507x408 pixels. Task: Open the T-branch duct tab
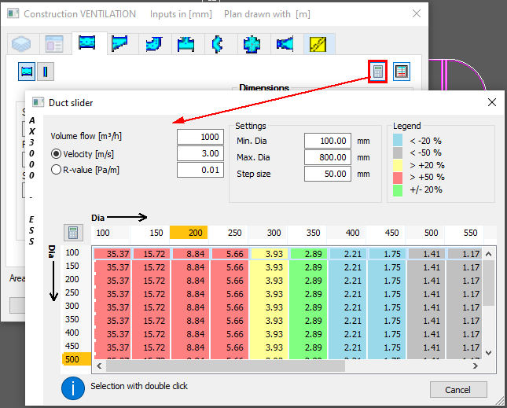(x=186, y=44)
